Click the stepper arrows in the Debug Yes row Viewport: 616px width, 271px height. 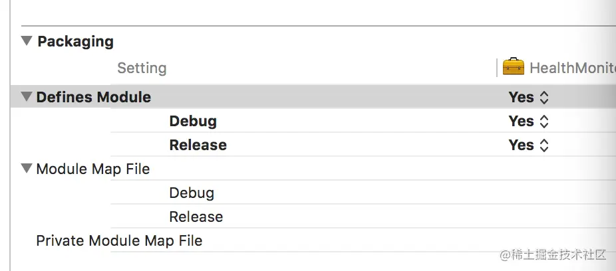pos(543,121)
